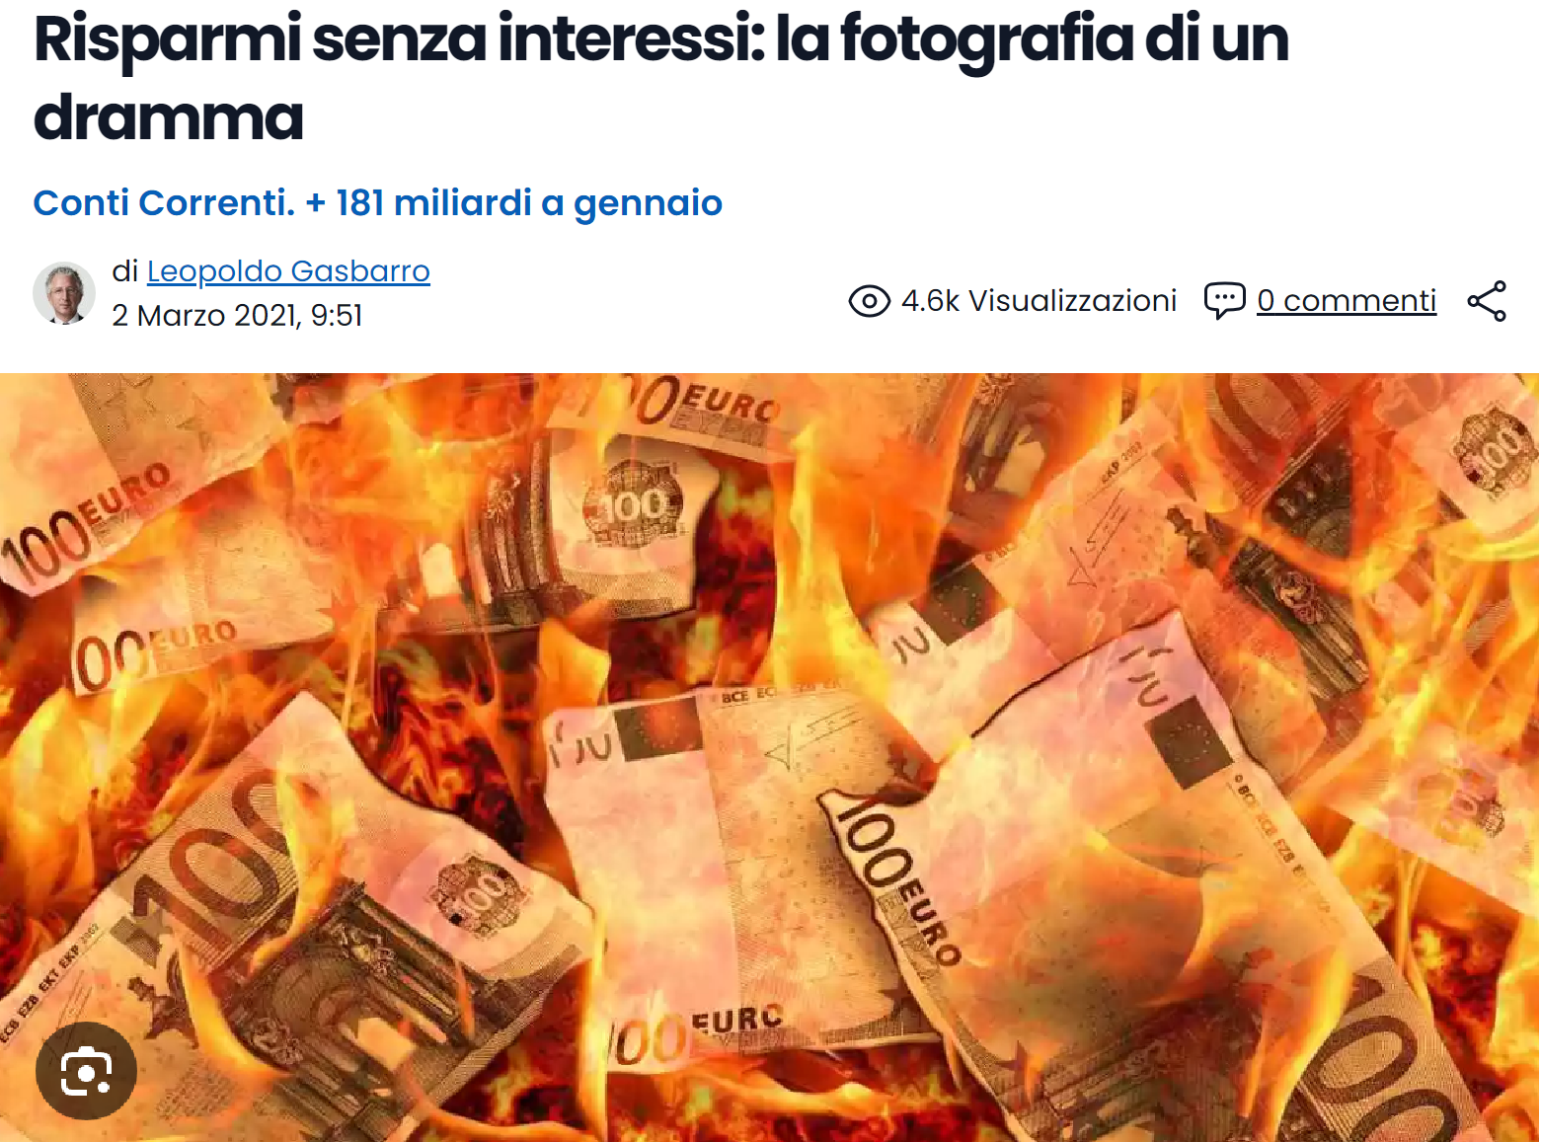The image size is (1541, 1142).
Task: Click the share icon beside the comments link
Action: click(x=1487, y=301)
